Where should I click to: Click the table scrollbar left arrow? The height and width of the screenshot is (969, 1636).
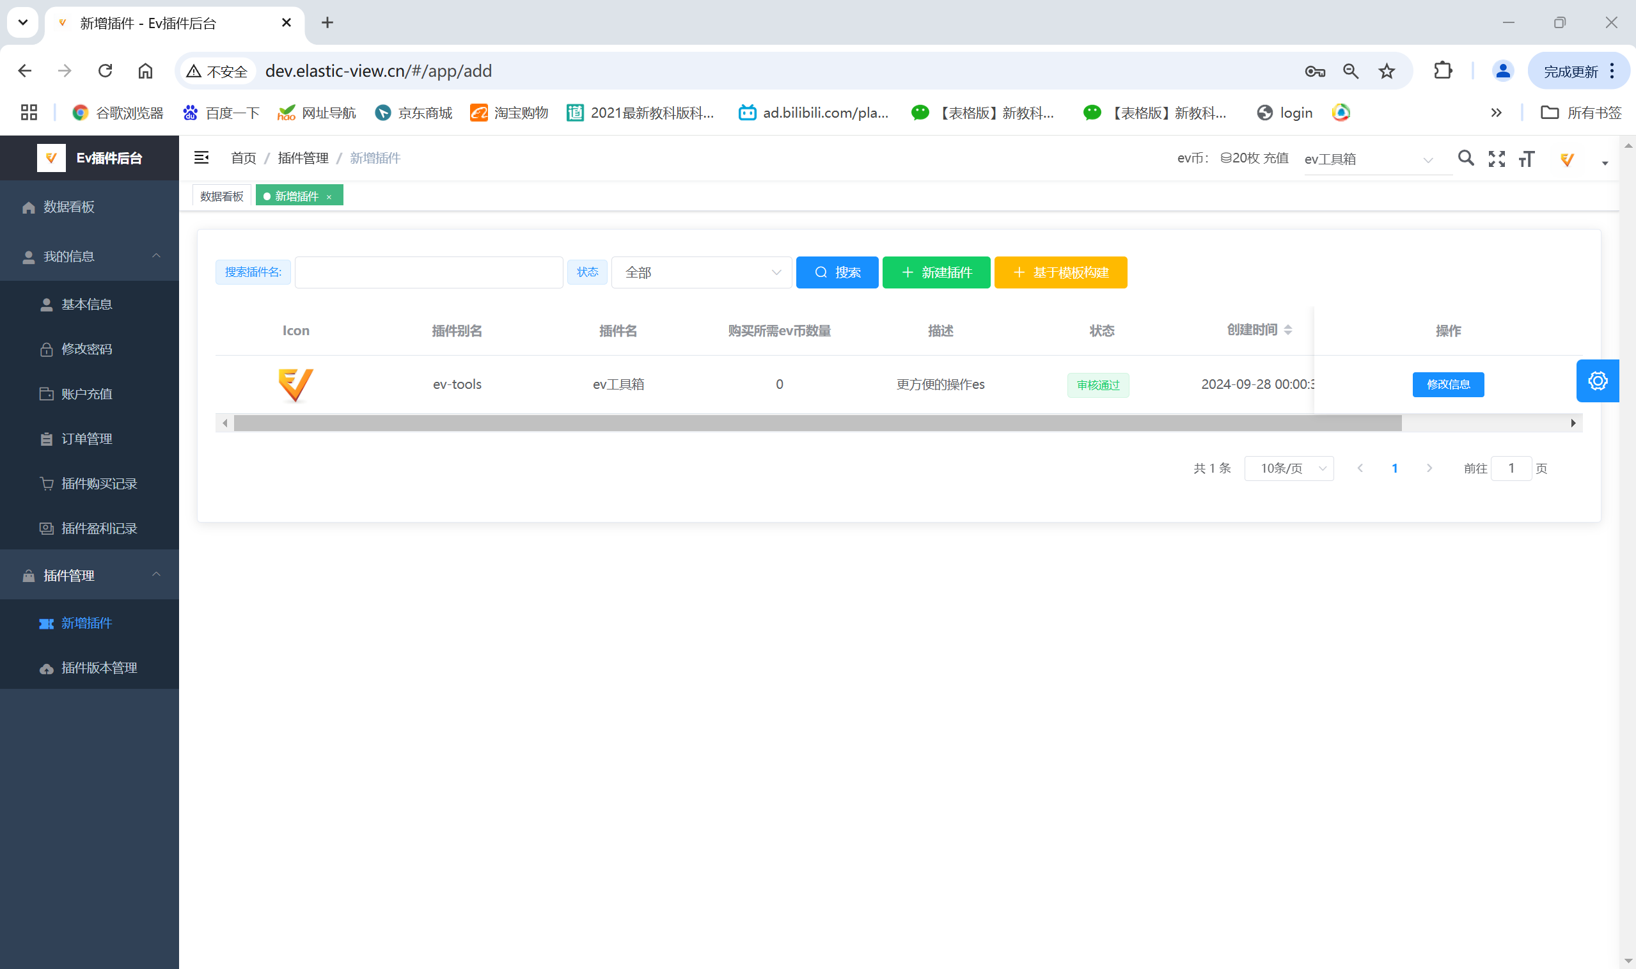pos(224,423)
